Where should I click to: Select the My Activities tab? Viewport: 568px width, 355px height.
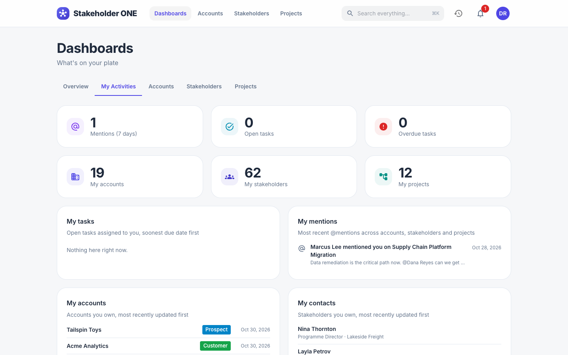click(x=118, y=86)
